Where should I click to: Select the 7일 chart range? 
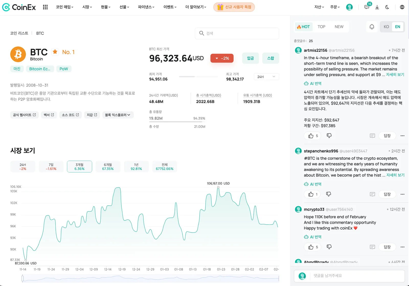[51, 167]
